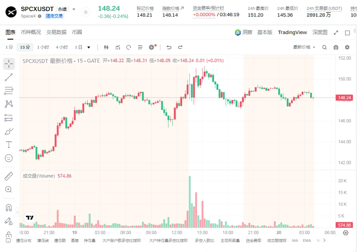
Task: Toggle SPCXUSDT favorite star
Action: [x=86, y=12]
